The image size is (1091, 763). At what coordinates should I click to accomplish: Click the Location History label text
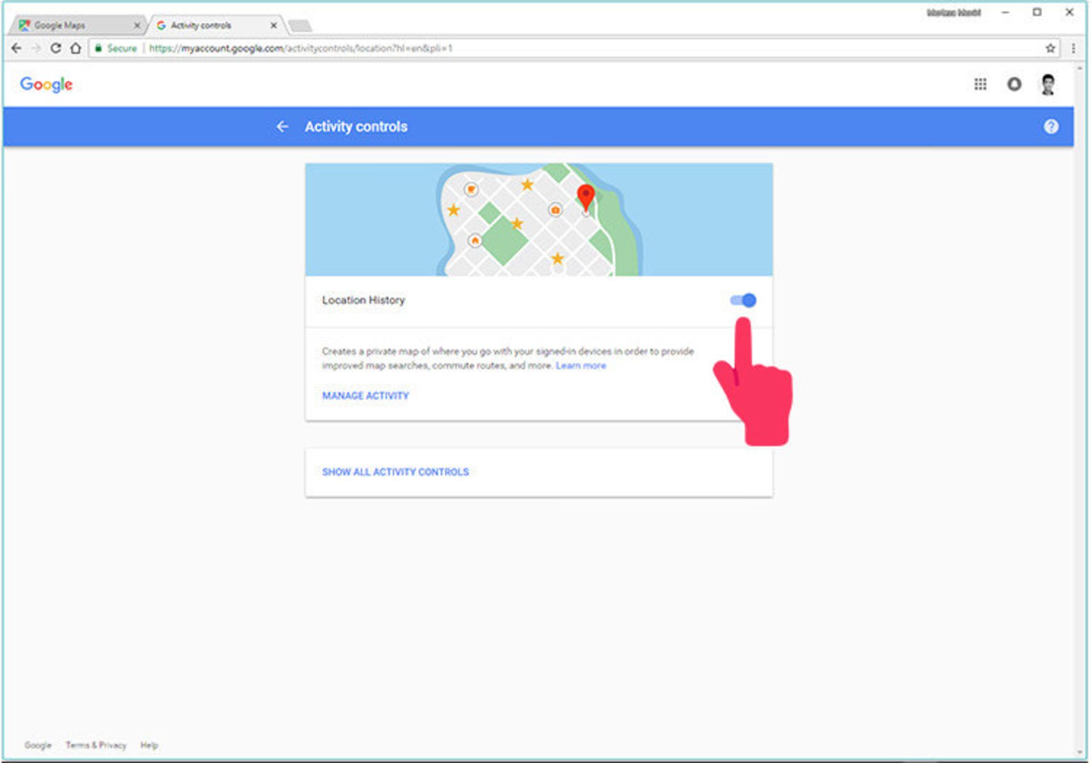[363, 300]
